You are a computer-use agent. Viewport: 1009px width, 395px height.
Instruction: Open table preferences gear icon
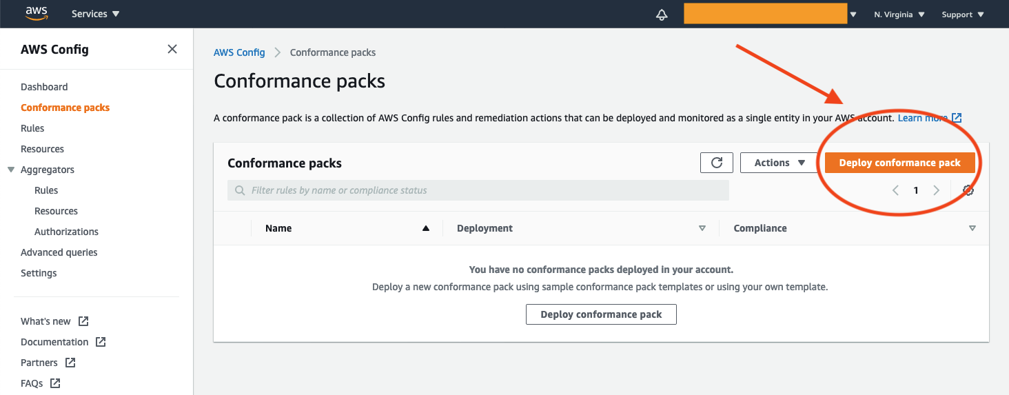click(968, 190)
